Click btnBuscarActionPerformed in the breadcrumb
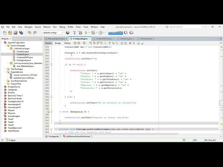 [x=78, y=136]
